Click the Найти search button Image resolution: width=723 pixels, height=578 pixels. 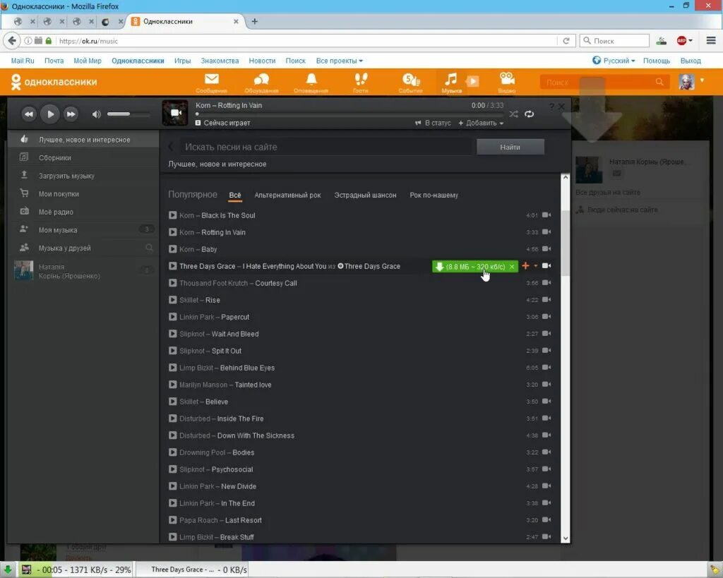(x=510, y=147)
